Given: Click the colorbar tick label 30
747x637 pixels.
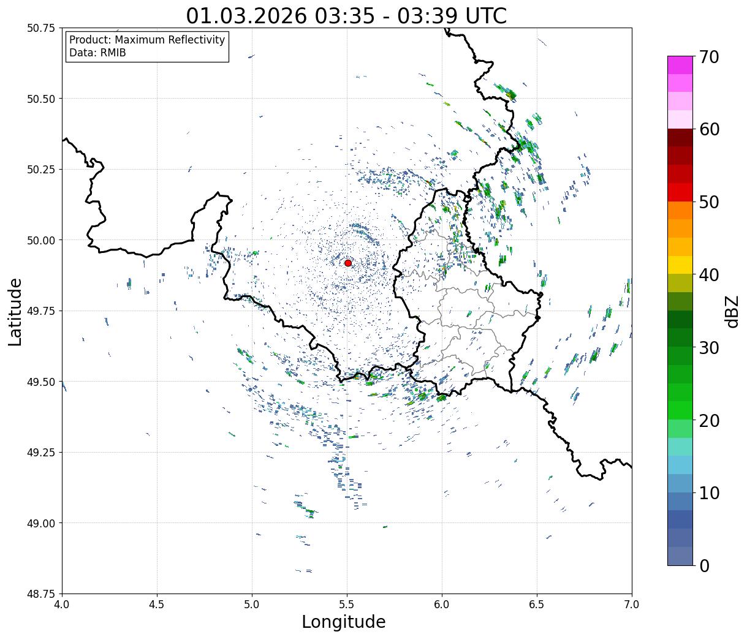Looking at the screenshot, I should tap(709, 348).
